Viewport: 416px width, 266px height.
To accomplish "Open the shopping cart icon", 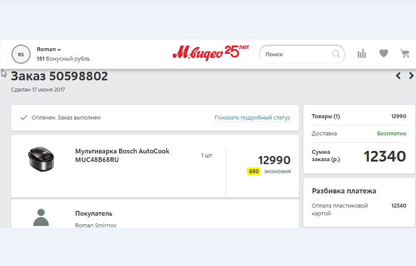I will (x=404, y=54).
